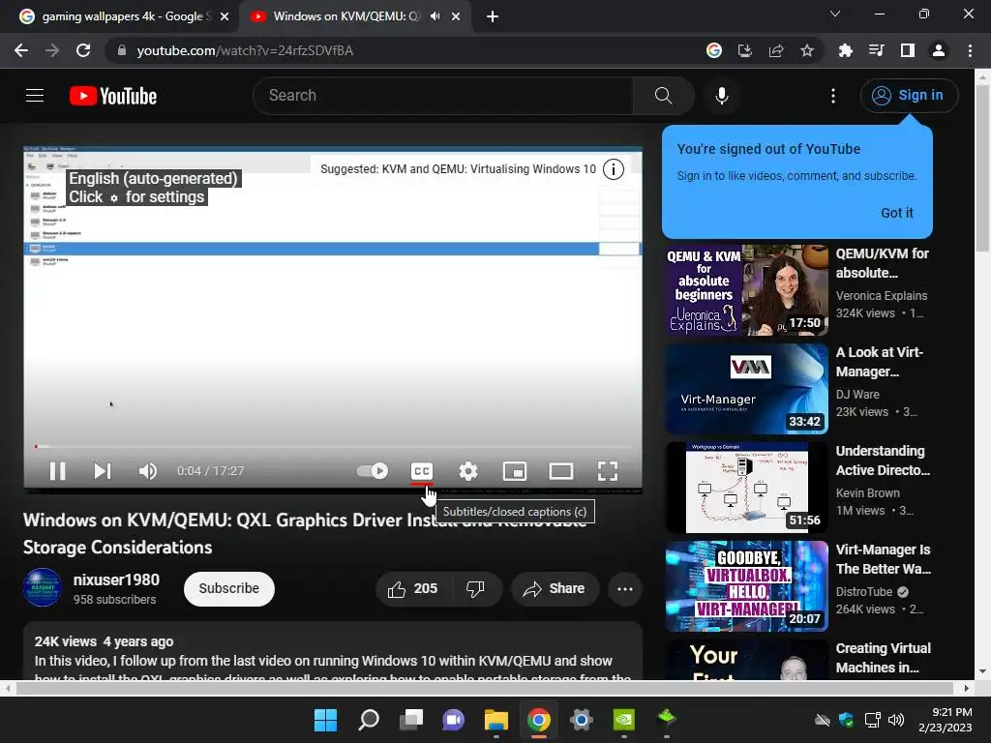The width and height of the screenshot is (991, 743).
Task: Share this video
Action: [555, 589]
